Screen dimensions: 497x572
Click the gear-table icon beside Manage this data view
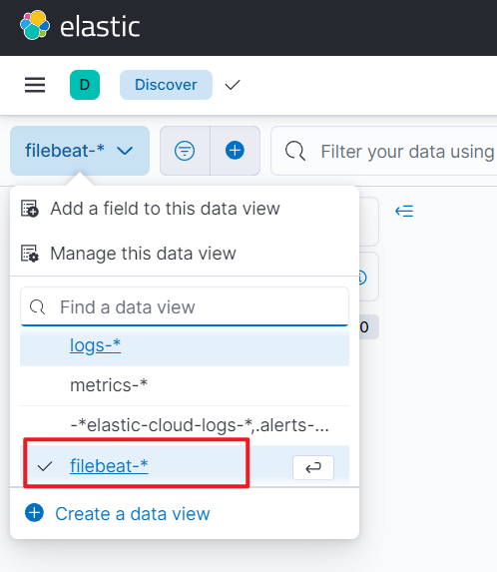tap(30, 254)
